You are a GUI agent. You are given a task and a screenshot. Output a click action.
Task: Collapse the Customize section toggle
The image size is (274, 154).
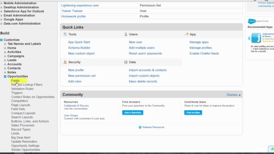(1, 40)
